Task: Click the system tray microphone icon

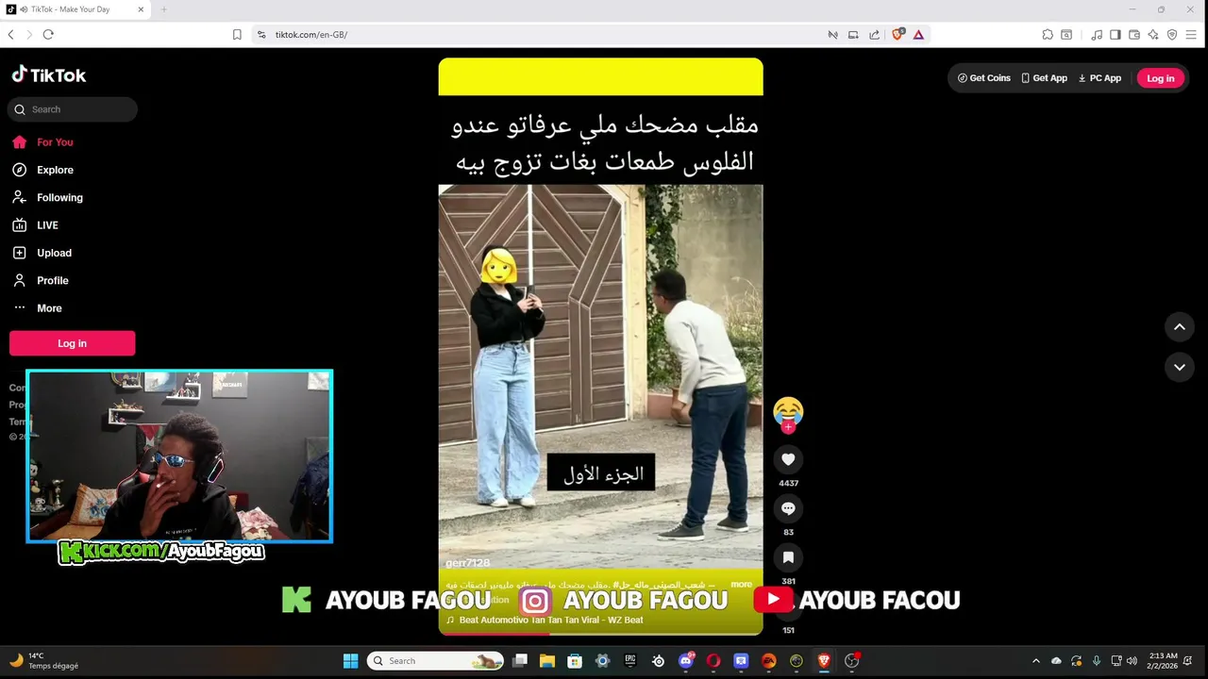Action: tap(1096, 661)
